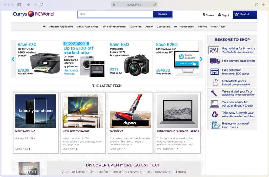The width and height of the screenshot is (269, 177).
Task: Go back with the browser back arrow
Action: tap(29, 5)
